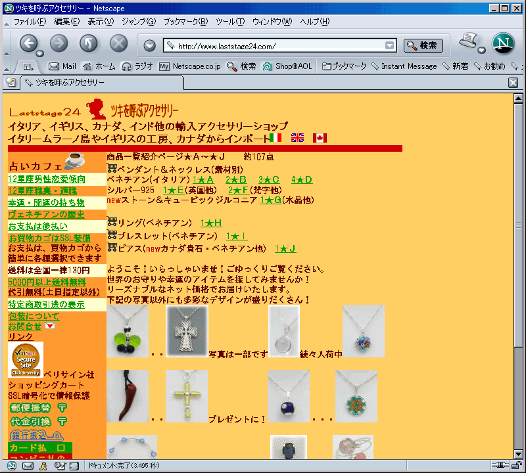526x473 pixels.
Task: Click the red chili pepper pendant thumbnail
Action: click(x=128, y=396)
